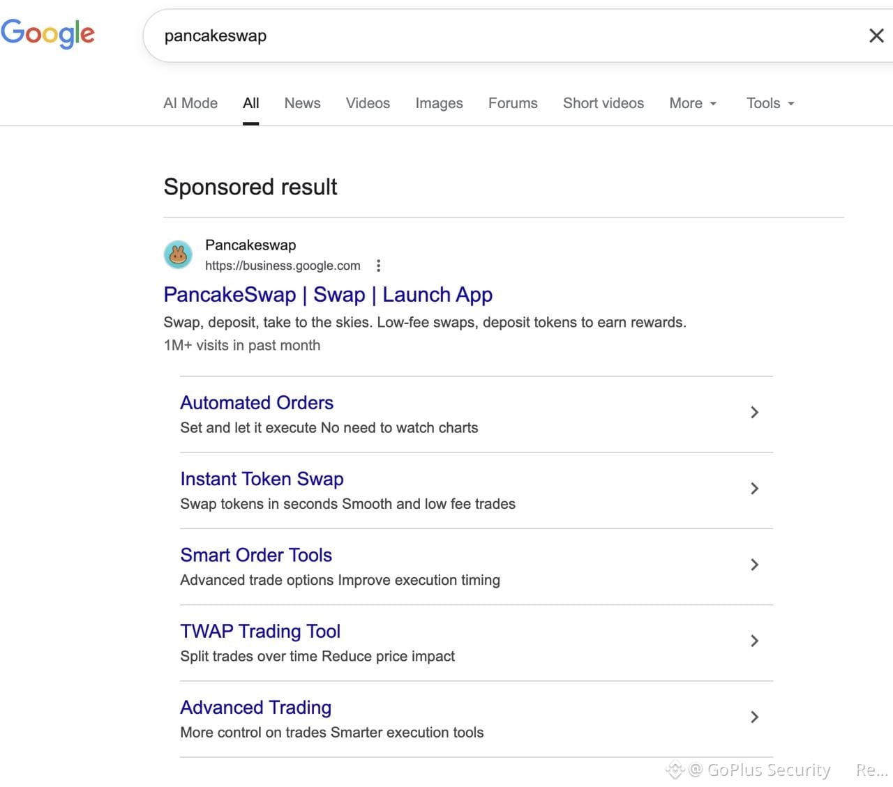Go to the Forums tab
The width and height of the screenshot is (893, 787).
(513, 103)
